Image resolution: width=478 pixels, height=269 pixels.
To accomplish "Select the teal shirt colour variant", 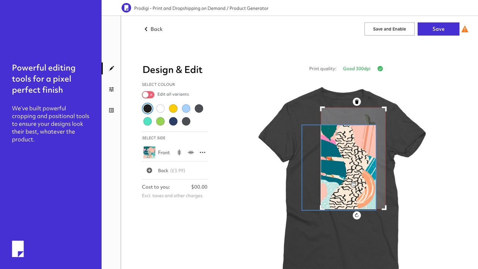I will (148, 121).
